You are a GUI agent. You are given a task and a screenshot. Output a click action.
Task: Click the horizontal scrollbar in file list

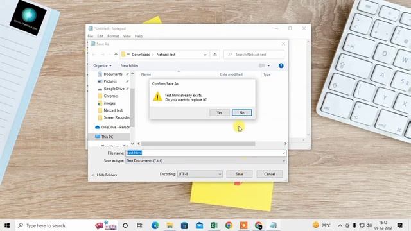[x=198, y=144]
